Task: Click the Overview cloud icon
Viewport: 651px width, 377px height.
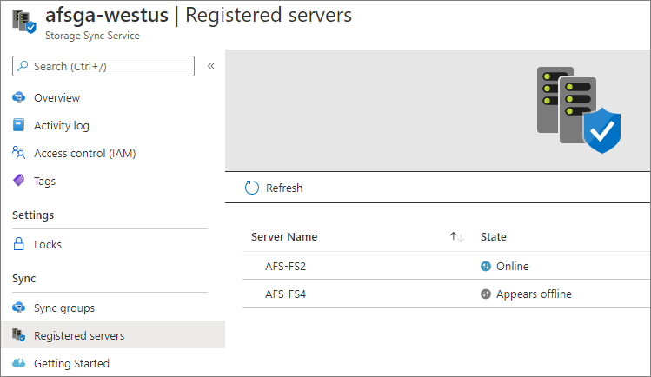Action: click(x=19, y=97)
